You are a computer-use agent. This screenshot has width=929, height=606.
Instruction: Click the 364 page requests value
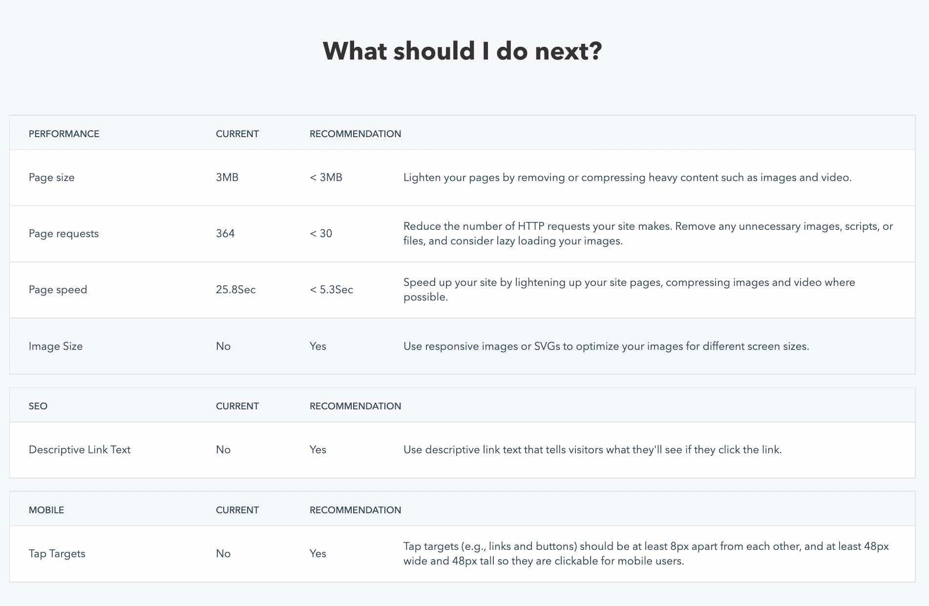pos(225,234)
